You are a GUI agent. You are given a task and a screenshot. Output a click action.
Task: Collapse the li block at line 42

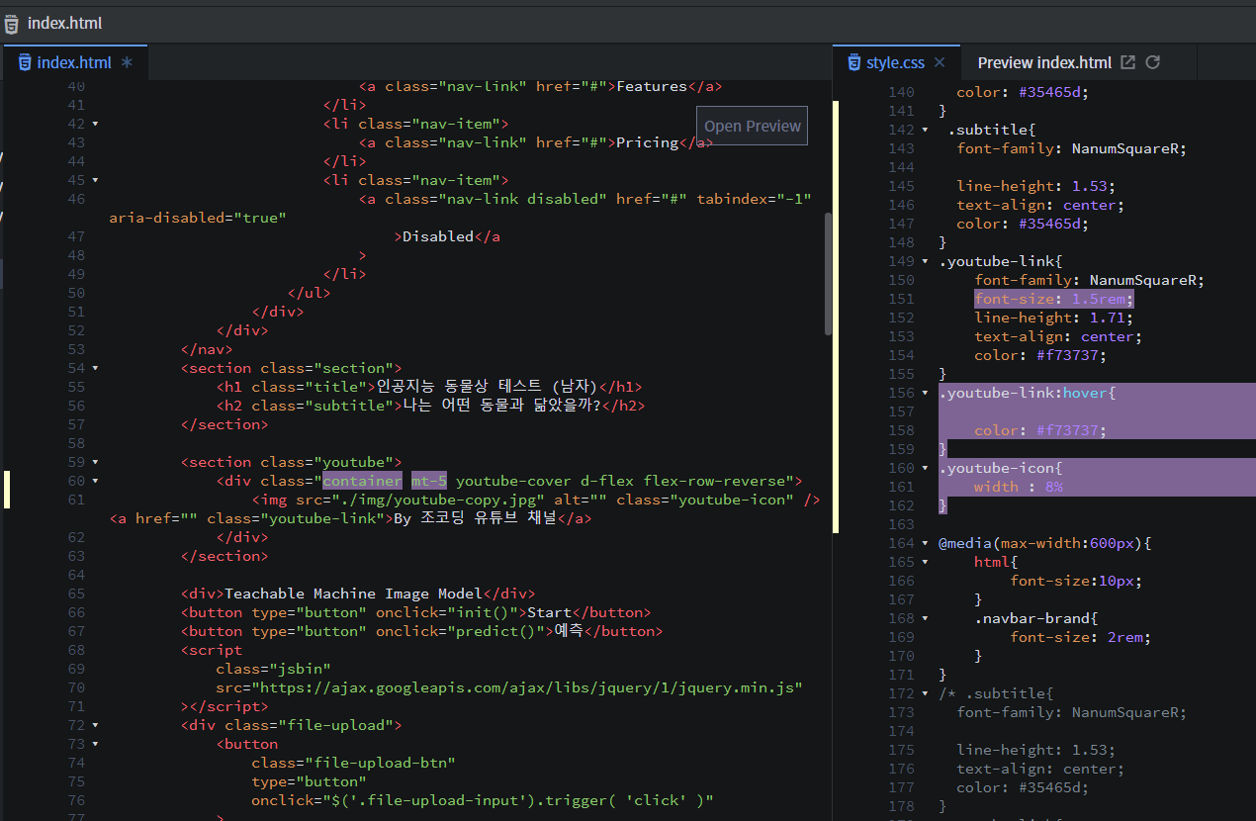coord(95,124)
